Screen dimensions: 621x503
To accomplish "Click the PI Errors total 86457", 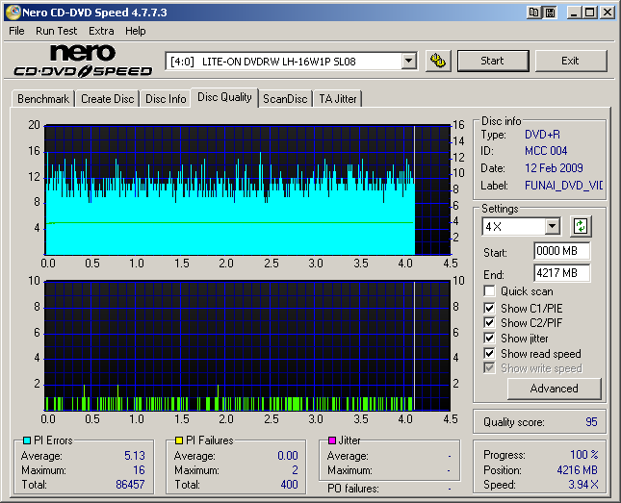I will [130, 485].
